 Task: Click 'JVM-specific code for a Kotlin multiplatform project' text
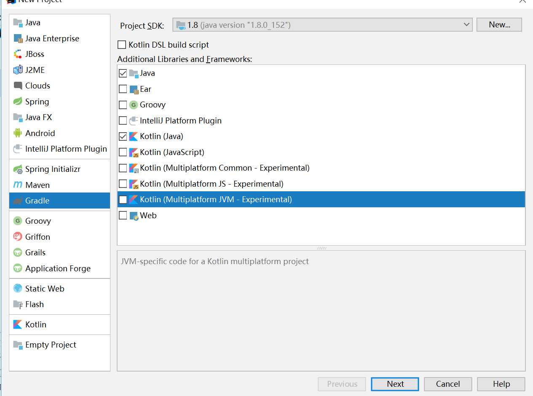pyautogui.click(x=215, y=261)
